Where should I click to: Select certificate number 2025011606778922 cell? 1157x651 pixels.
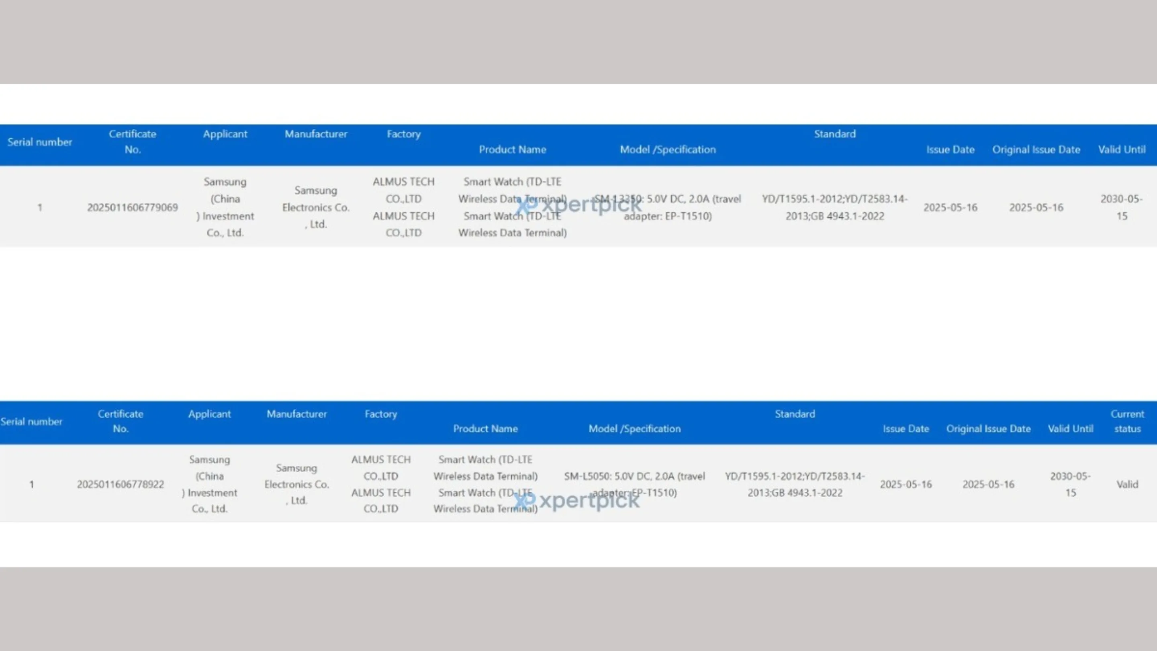[x=121, y=484]
